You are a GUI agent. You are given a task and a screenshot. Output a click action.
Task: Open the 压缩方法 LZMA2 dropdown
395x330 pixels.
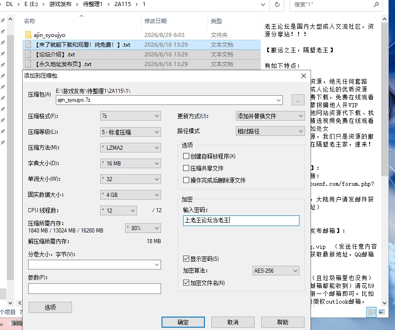(131, 147)
